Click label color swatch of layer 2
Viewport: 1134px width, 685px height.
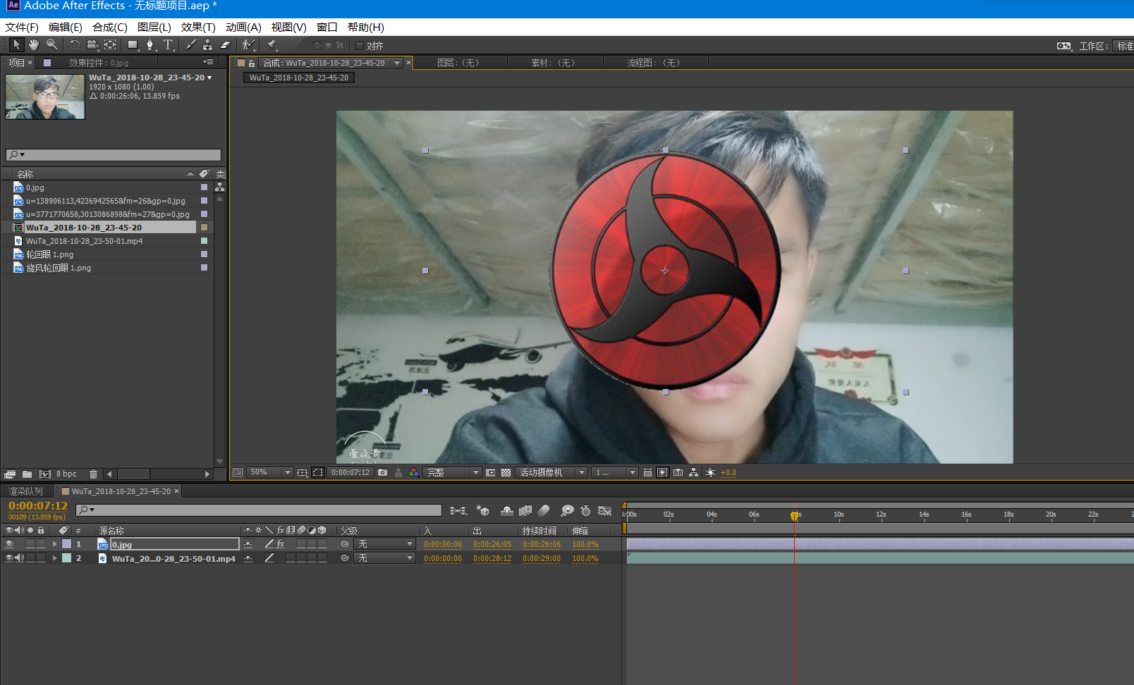(x=66, y=557)
